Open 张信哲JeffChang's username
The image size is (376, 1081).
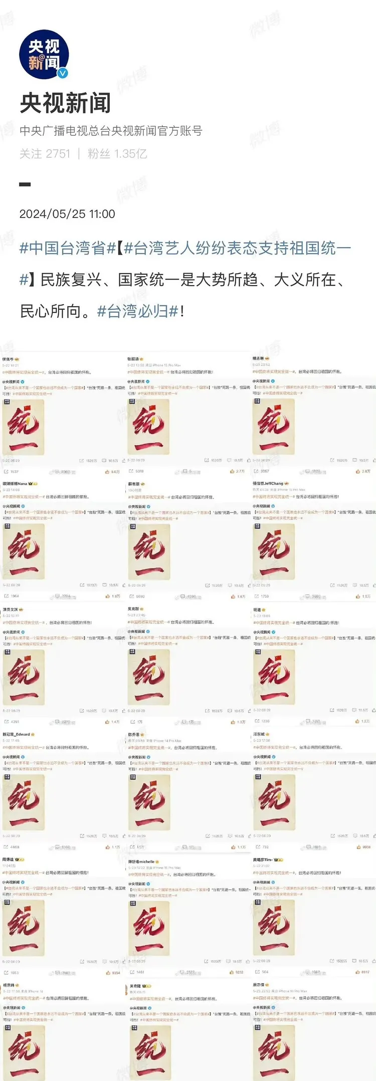pos(268,484)
